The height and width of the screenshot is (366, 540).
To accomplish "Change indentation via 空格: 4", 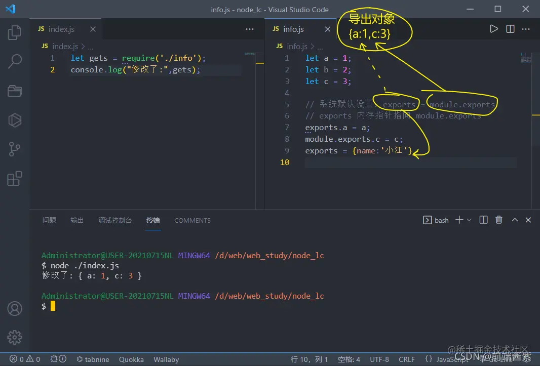I will click(x=349, y=359).
